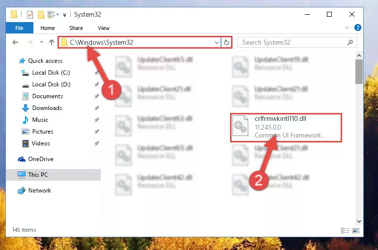
Task: Open the recent locations dropdown arrow
Action: 41,42
